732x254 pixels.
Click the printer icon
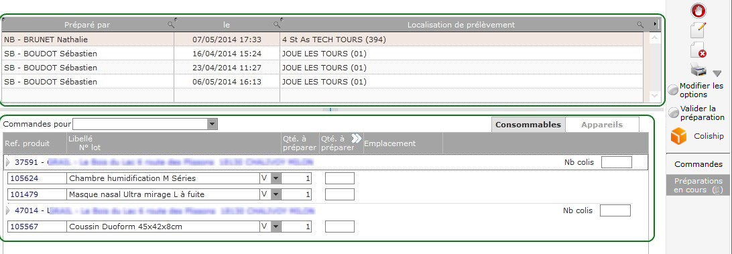tap(699, 70)
